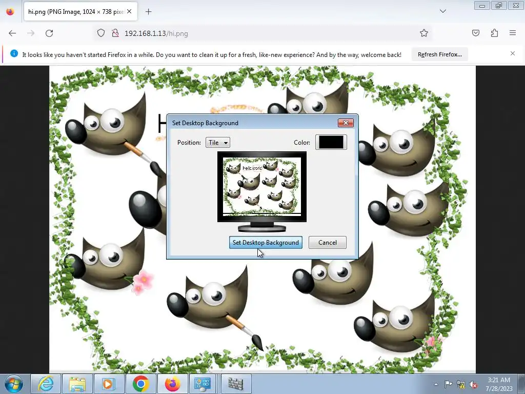Image resolution: width=525 pixels, height=394 pixels.
Task: Dismiss the notification bar
Action: pyautogui.click(x=513, y=53)
